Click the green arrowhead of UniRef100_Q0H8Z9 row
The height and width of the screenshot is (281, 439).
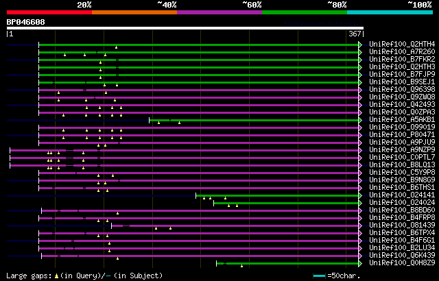pyautogui.click(x=360, y=264)
